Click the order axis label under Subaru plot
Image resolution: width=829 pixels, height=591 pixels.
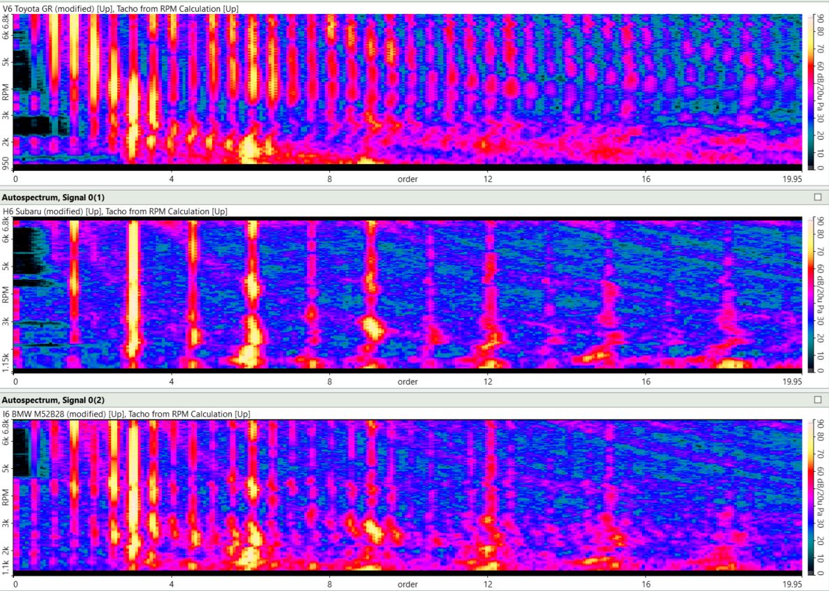pyautogui.click(x=408, y=382)
